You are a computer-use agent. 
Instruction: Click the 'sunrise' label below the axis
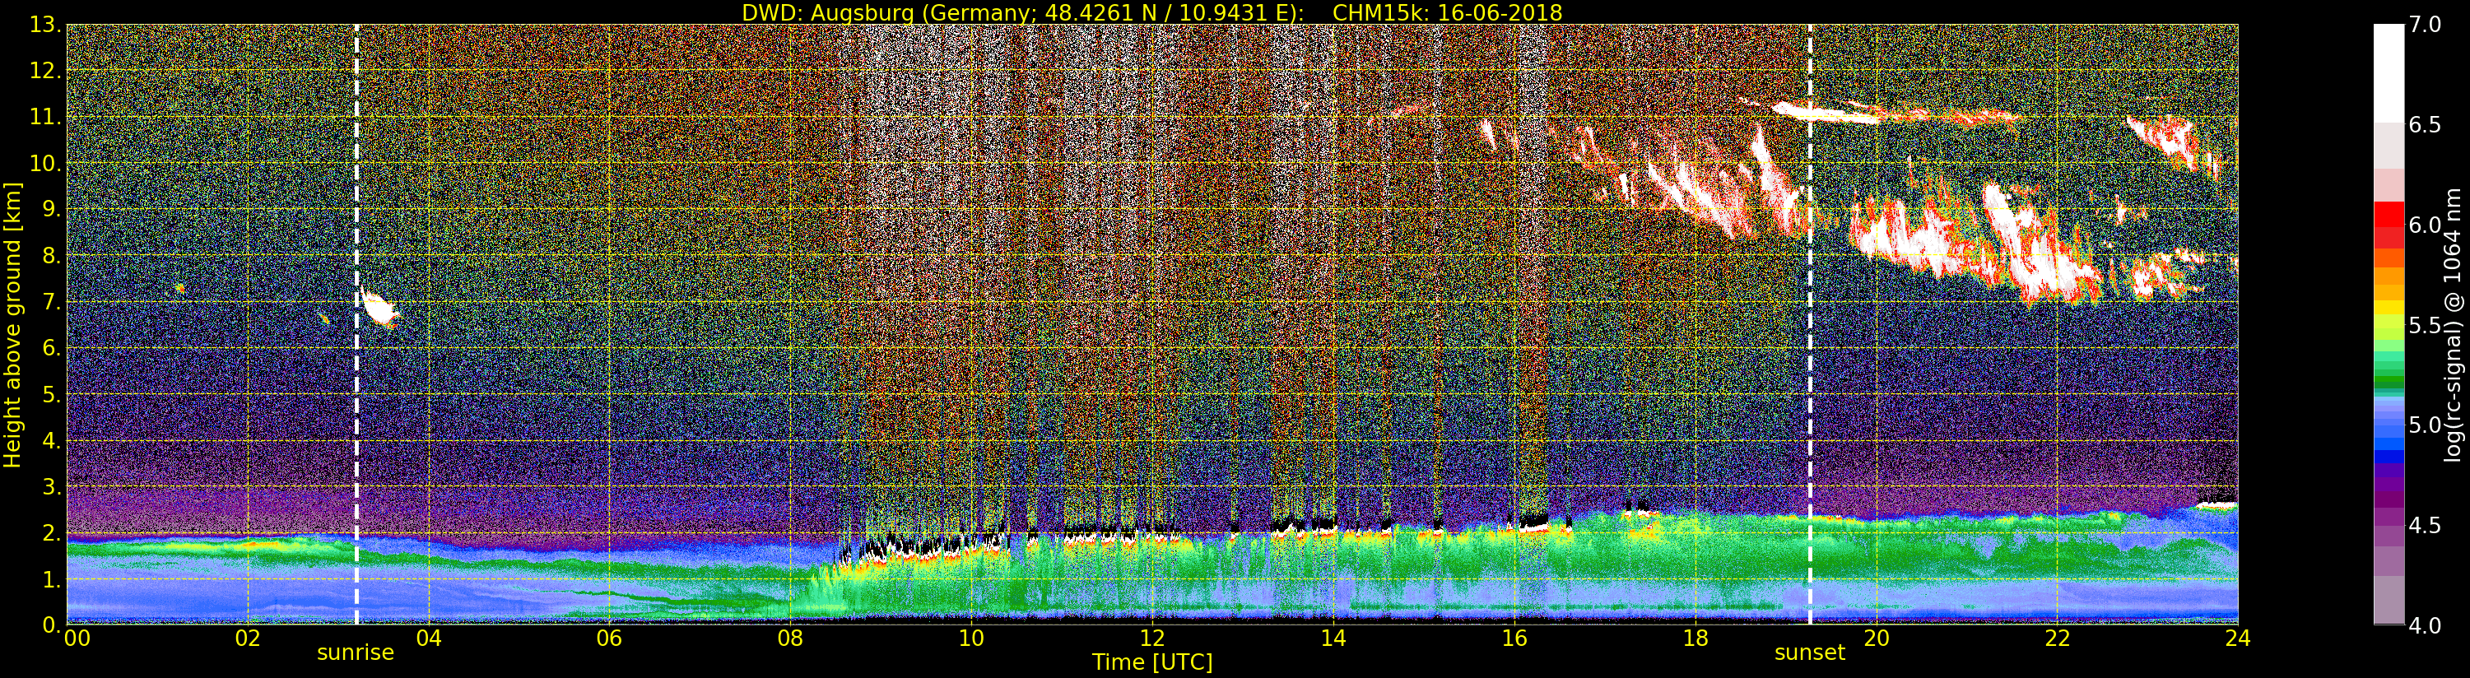click(356, 652)
